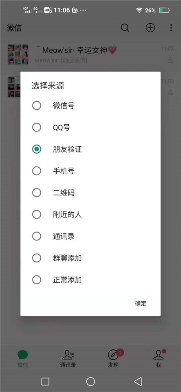The image size is (181, 392).
Task: Open the Meow'sir 幸运女神 group chat
Action: pyautogui.click(x=90, y=55)
